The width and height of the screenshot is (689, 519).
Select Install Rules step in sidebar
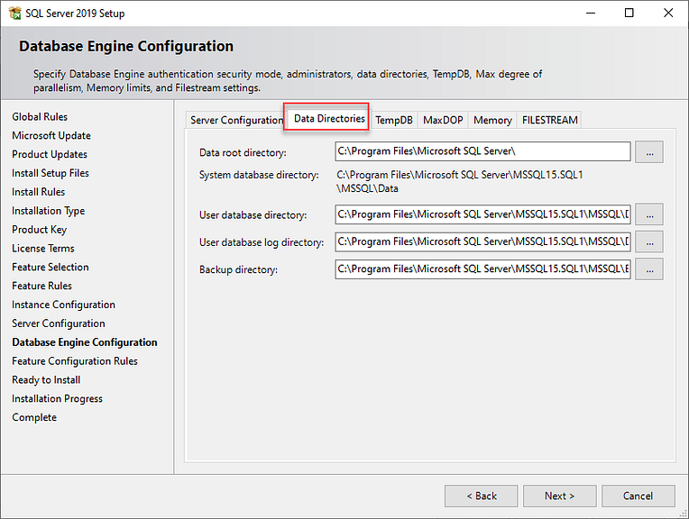click(x=38, y=192)
